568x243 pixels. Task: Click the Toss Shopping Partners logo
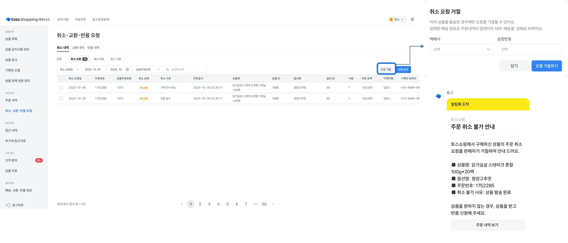point(28,20)
